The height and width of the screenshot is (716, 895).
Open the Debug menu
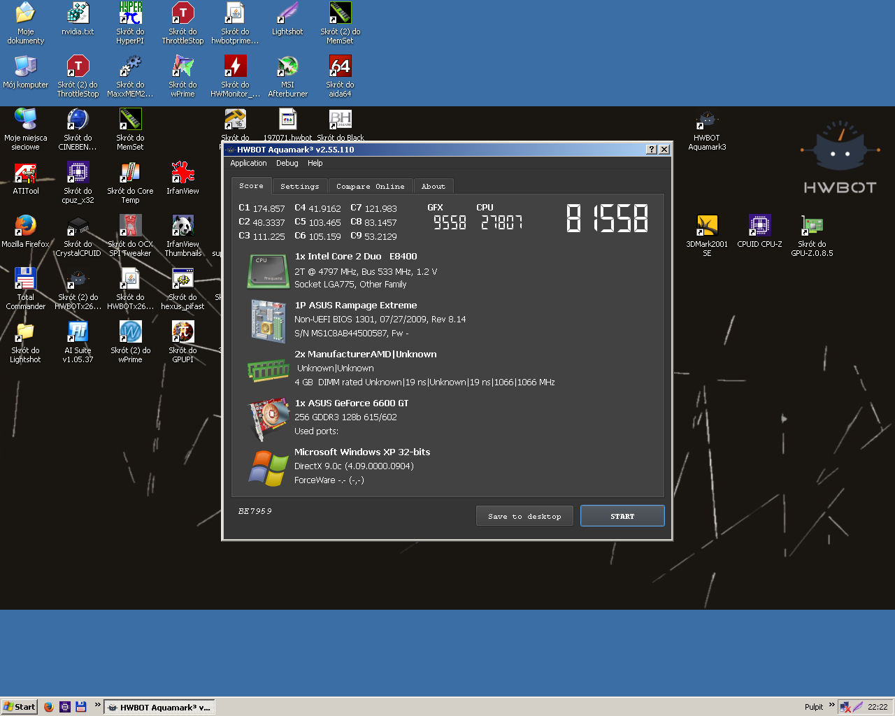287,163
